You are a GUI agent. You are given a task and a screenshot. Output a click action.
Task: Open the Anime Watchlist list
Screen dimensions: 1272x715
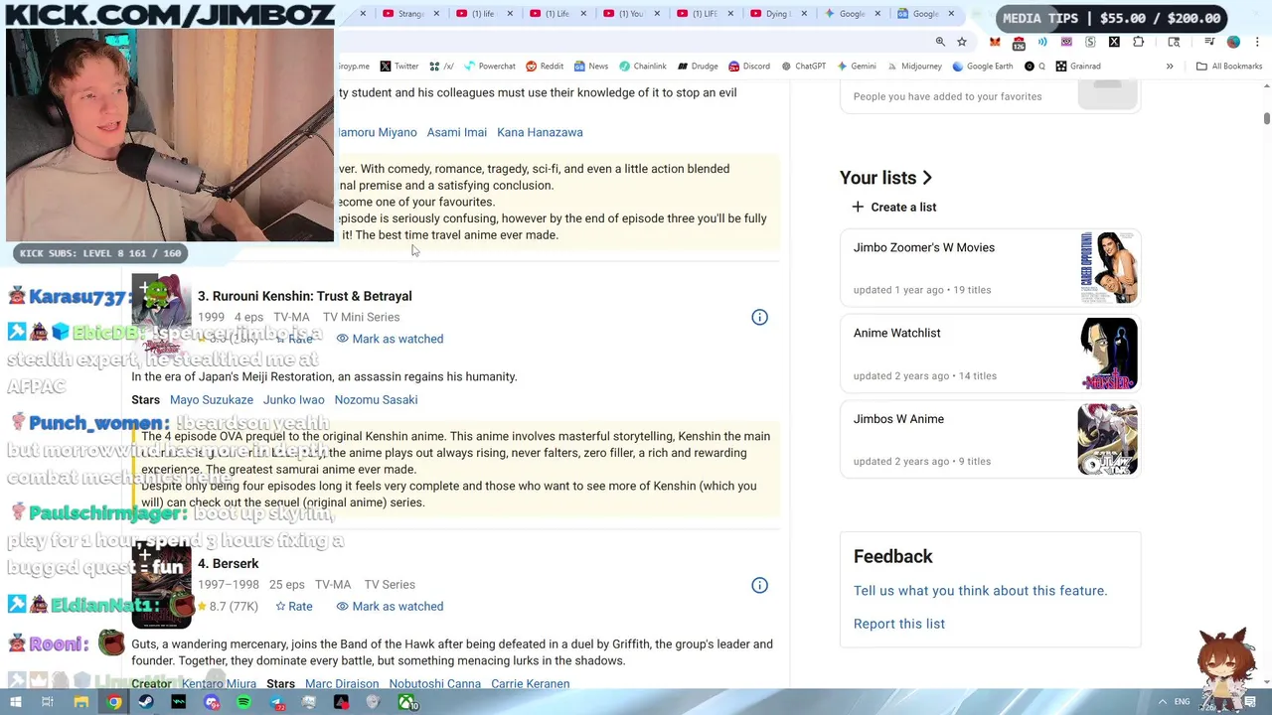989,354
